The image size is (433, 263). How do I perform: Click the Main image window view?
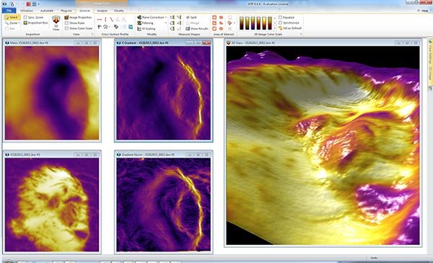pos(52,93)
